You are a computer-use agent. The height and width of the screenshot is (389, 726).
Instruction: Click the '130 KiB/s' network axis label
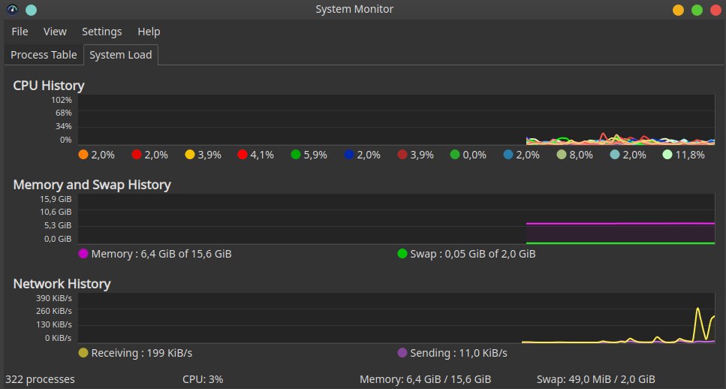tap(54, 324)
